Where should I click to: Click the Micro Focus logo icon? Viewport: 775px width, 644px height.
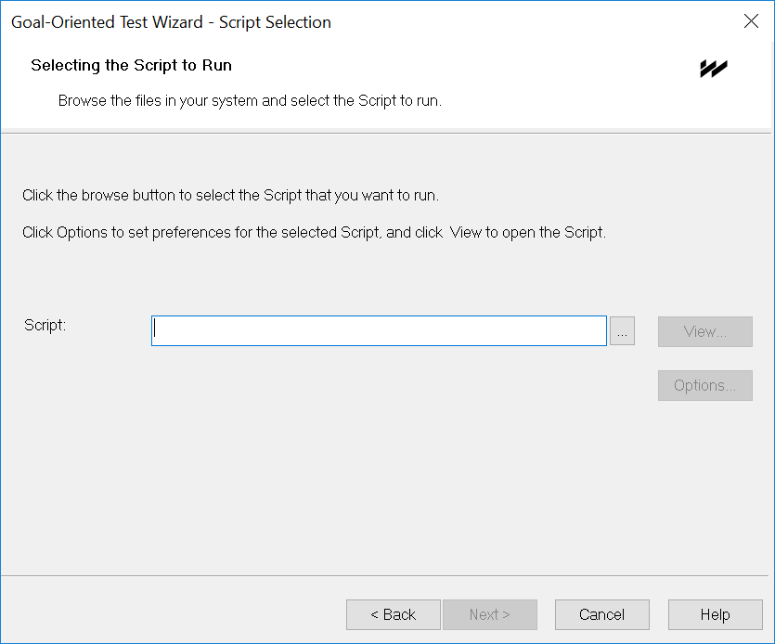point(714,69)
